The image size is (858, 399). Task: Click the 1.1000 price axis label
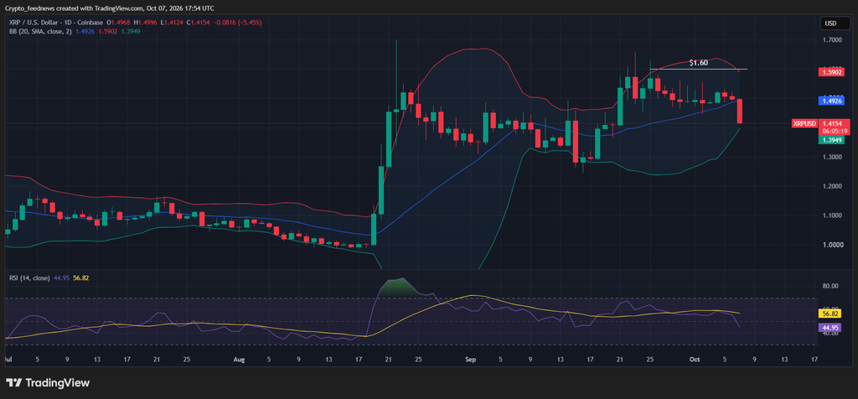tap(830, 215)
